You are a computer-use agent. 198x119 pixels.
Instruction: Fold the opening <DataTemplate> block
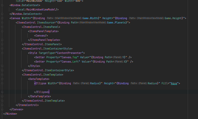[x=2, y=79]
